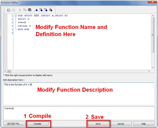Click the Compile button
Screen dimensions: 158x128
pos(37,124)
